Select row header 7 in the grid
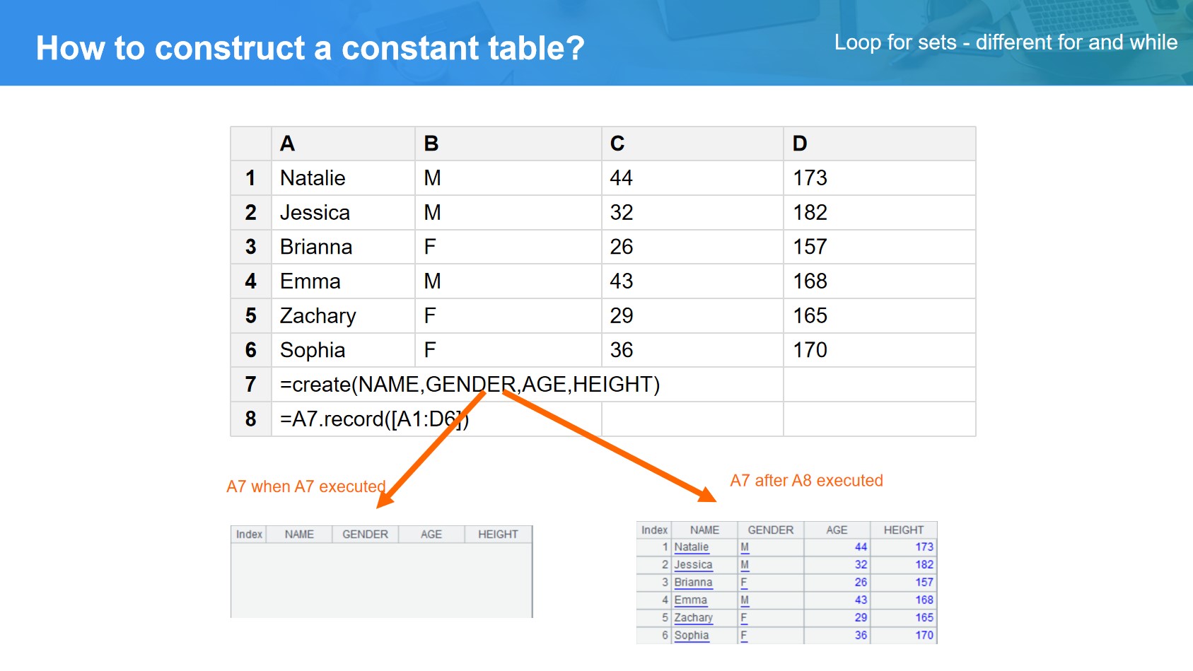1193x671 pixels. pyautogui.click(x=250, y=385)
